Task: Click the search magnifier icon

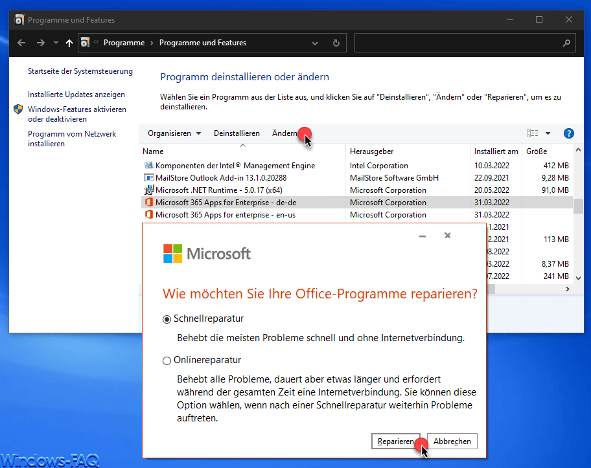Action: tap(566, 43)
